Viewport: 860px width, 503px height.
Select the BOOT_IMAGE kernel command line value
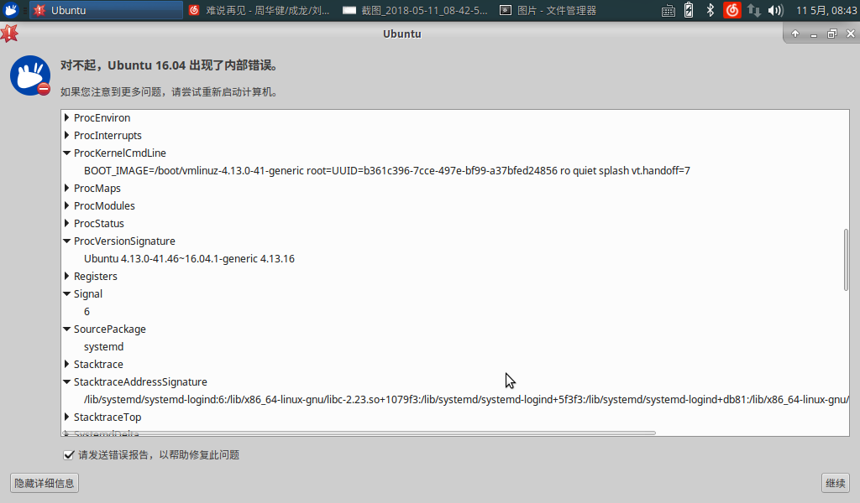click(x=386, y=171)
